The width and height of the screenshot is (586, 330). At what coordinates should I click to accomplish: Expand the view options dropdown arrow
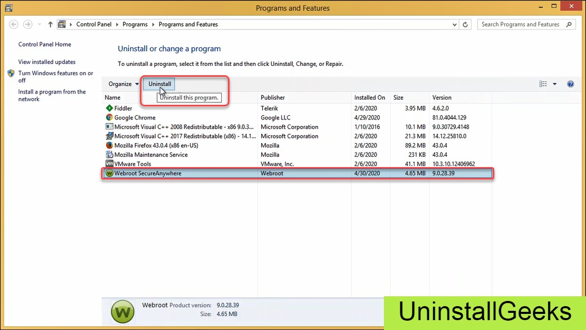(x=554, y=84)
